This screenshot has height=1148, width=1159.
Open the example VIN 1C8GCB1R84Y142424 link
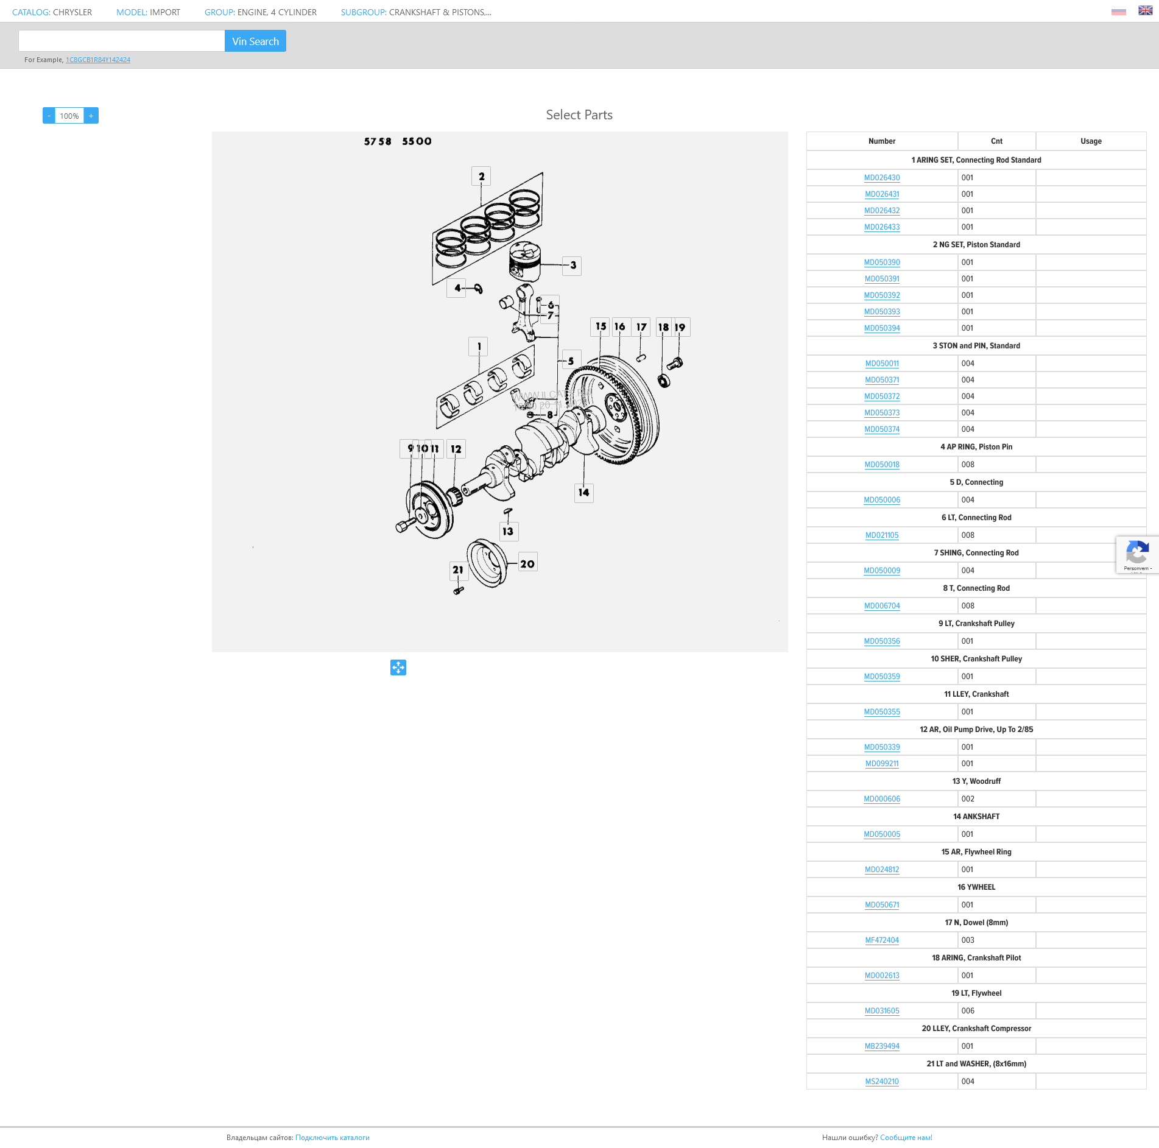pyautogui.click(x=98, y=60)
